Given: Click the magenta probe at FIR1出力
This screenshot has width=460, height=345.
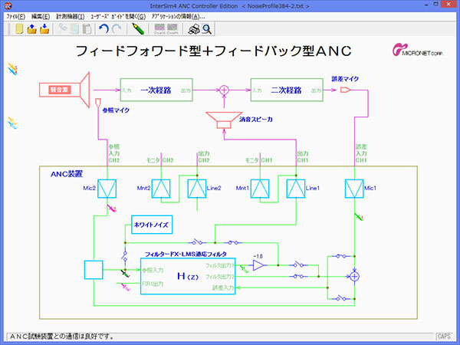Looking at the screenshot, I should 126,287.
